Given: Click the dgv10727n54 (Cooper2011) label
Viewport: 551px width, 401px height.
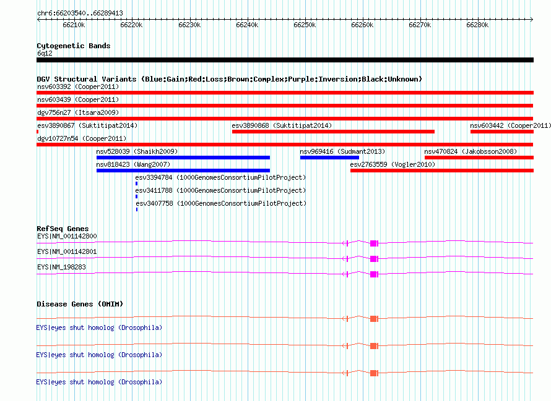Looking at the screenshot, I should 82,138.
